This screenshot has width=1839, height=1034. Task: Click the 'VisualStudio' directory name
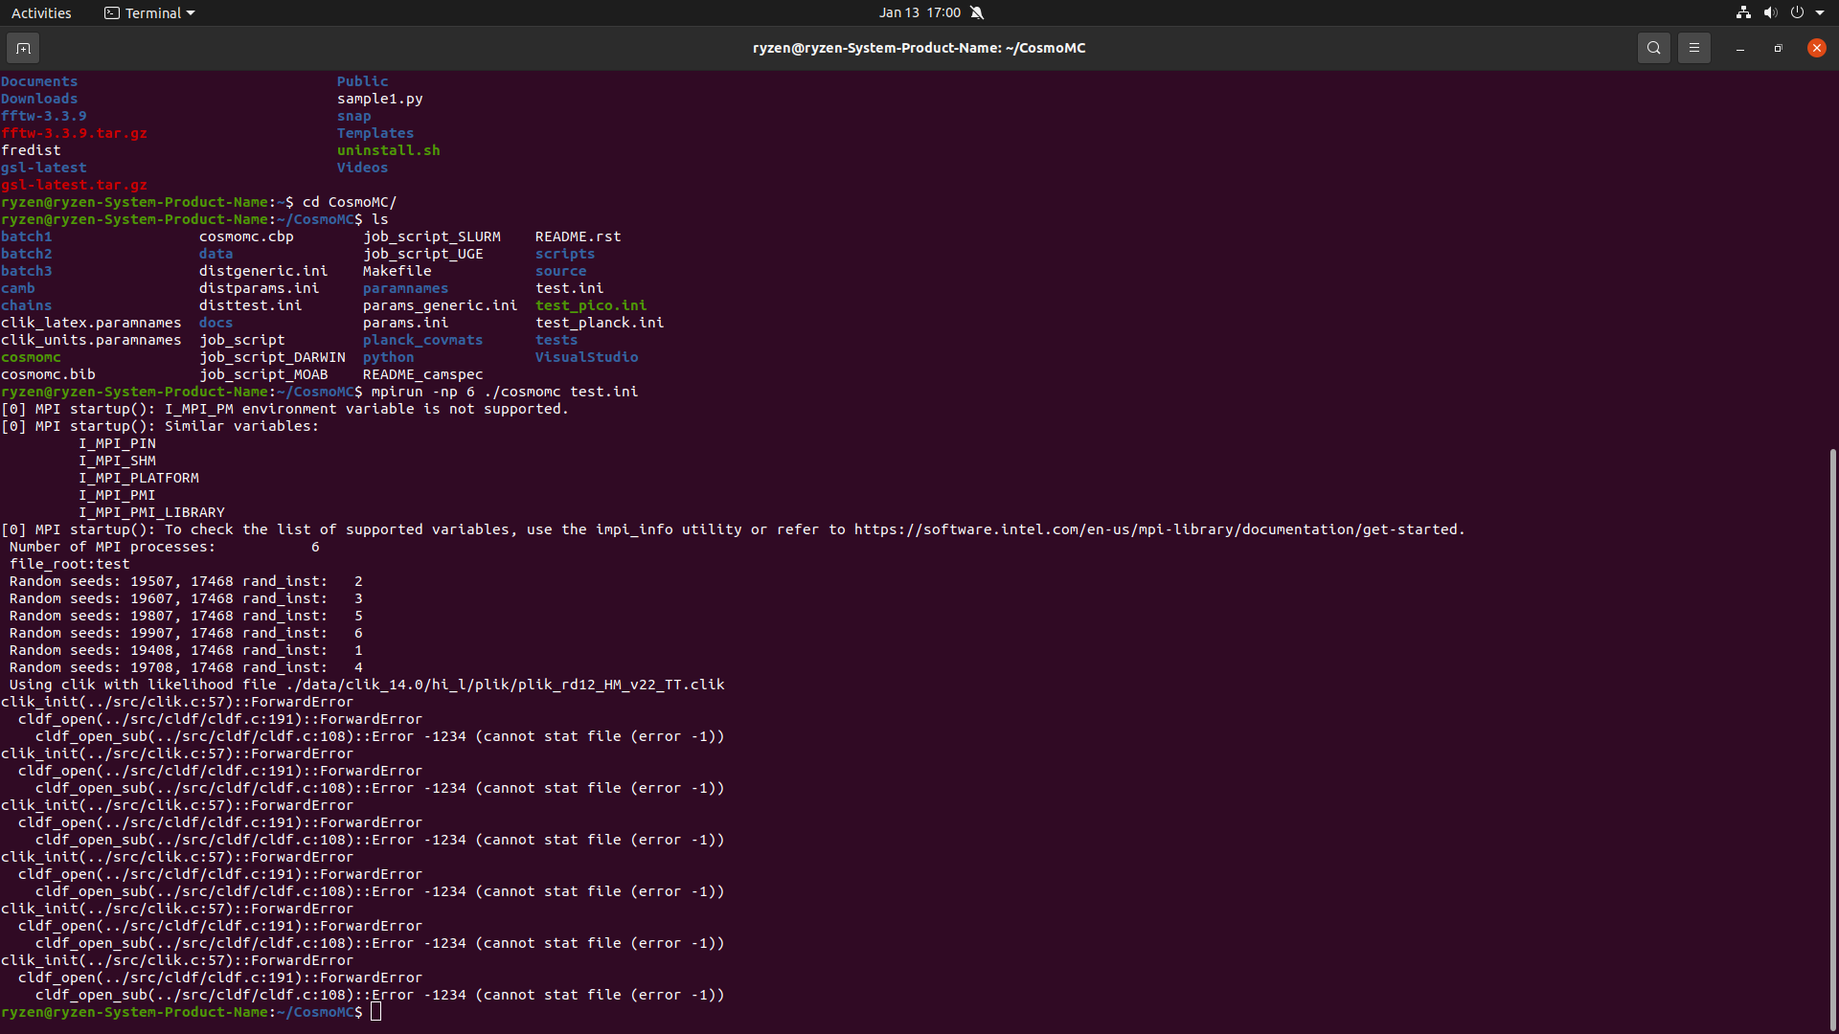587,357
